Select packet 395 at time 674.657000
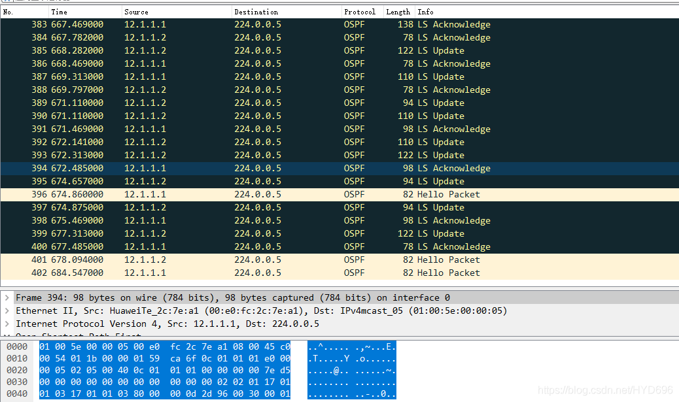This screenshot has height=402, width=679. click(x=339, y=181)
